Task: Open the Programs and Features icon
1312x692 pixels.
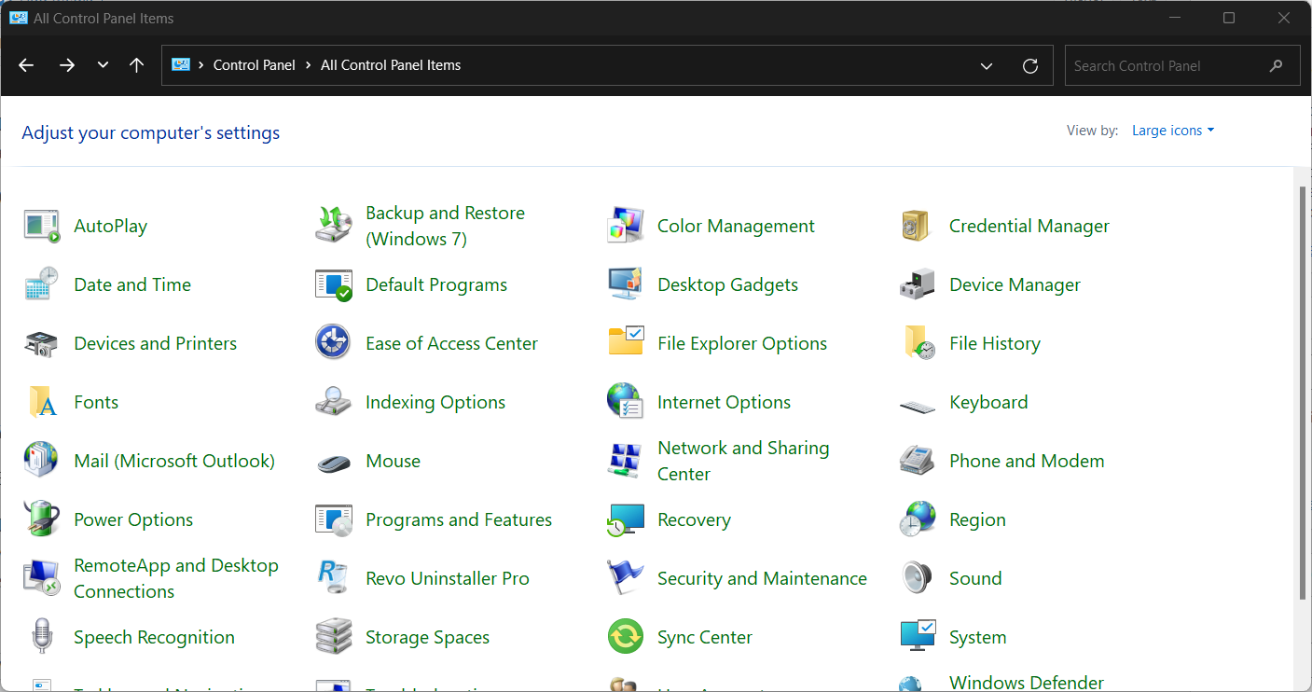Action: pos(334,519)
